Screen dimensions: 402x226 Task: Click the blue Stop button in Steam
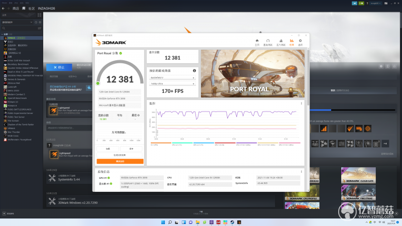click(x=59, y=67)
